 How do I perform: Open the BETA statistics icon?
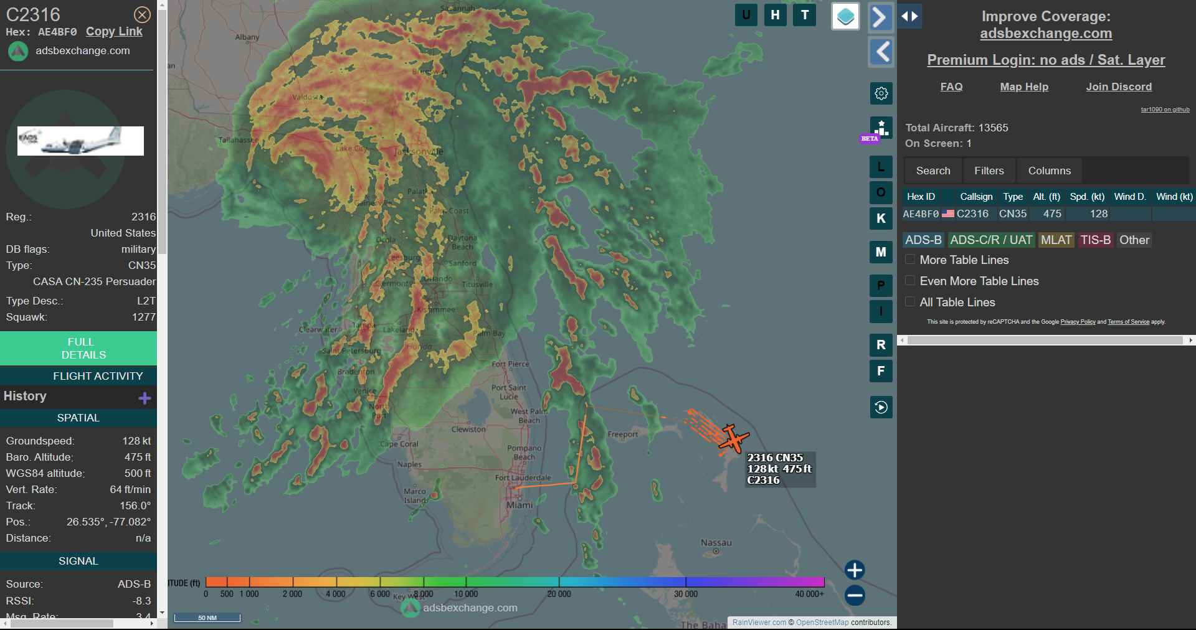[x=881, y=128]
